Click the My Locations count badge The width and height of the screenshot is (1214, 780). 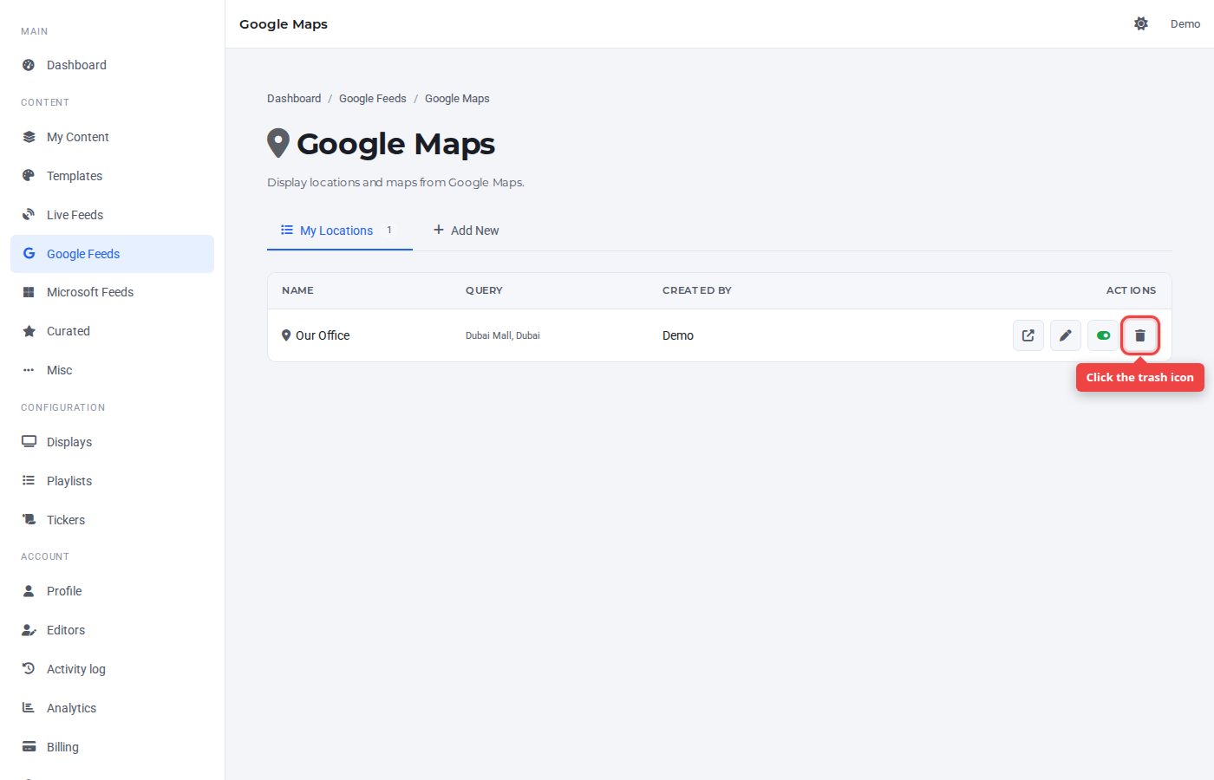pyautogui.click(x=389, y=230)
